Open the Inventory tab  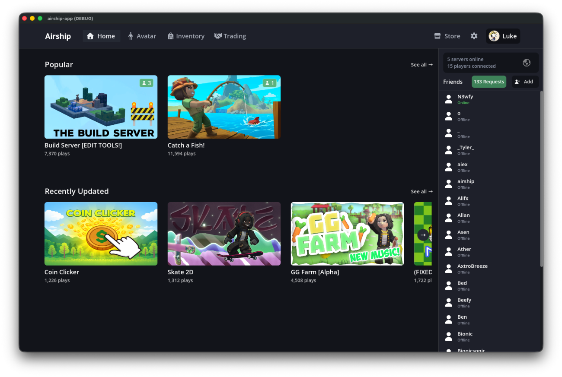click(x=186, y=36)
